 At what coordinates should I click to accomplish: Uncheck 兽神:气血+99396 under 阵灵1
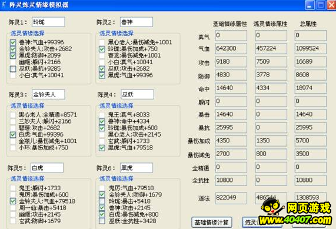tap(13, 42)
